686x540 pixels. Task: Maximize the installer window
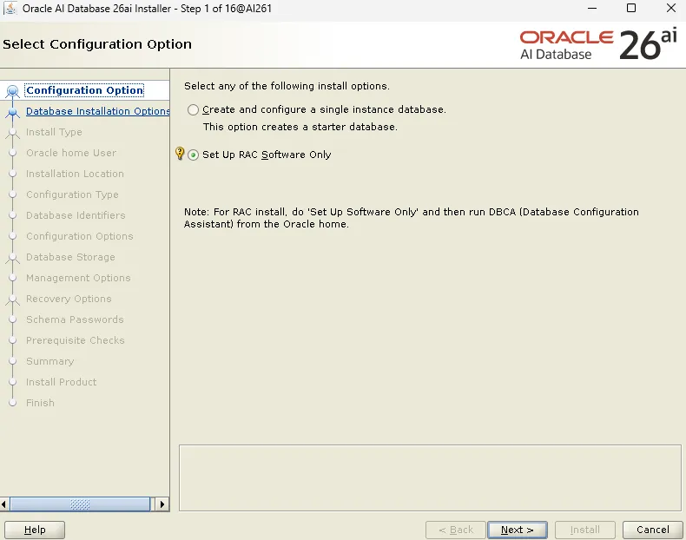pos(631,9)
